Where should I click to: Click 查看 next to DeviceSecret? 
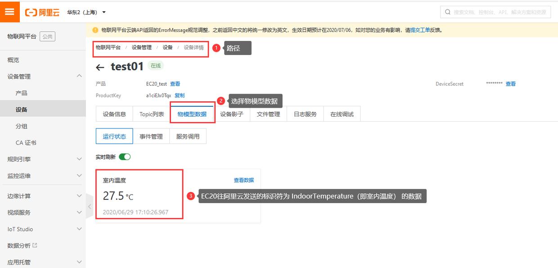(x=510, y=83)
